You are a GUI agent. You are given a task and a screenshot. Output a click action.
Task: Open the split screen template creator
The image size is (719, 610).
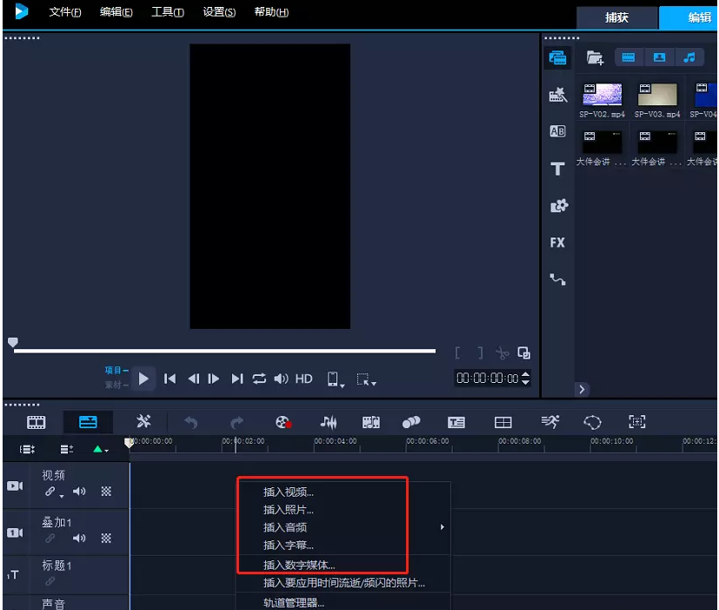click(503, 422)
